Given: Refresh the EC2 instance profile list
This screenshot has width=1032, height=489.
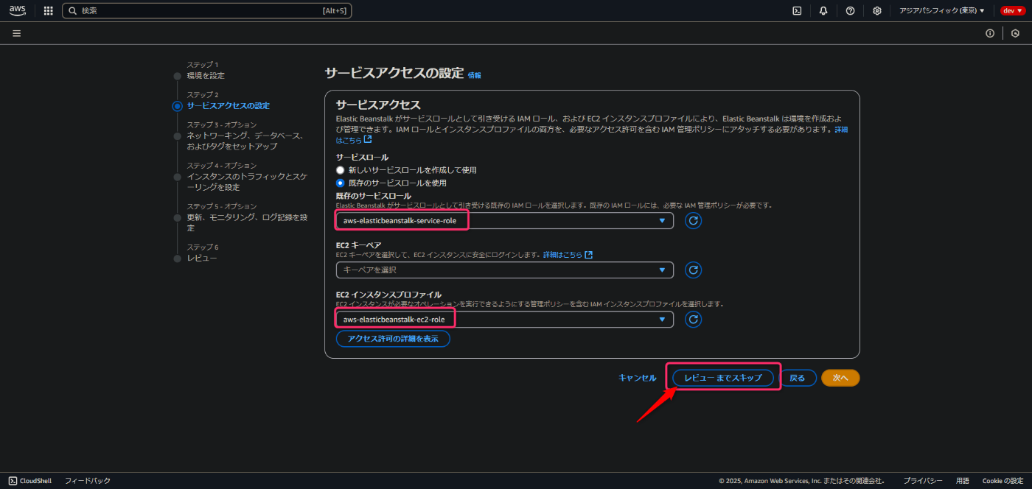Looking at the screenshot, I should coord(693,319).
